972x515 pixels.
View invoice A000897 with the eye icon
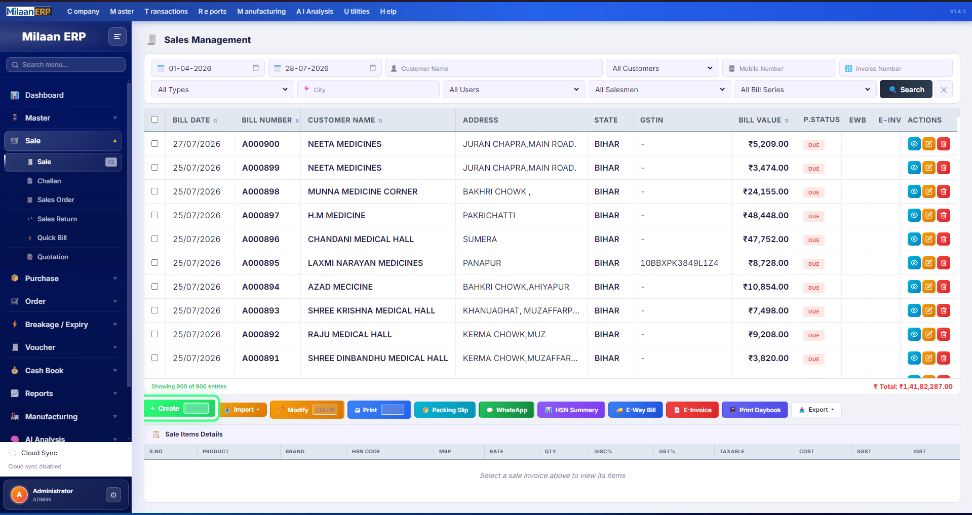pyautogui.click(x=914, y=215)
